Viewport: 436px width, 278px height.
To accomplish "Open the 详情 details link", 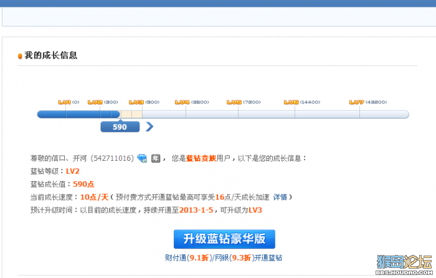I will [280, 197].
